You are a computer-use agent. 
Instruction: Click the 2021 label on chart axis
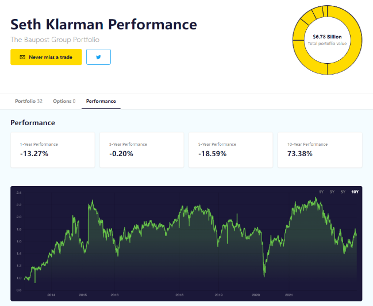click(289, 295)
